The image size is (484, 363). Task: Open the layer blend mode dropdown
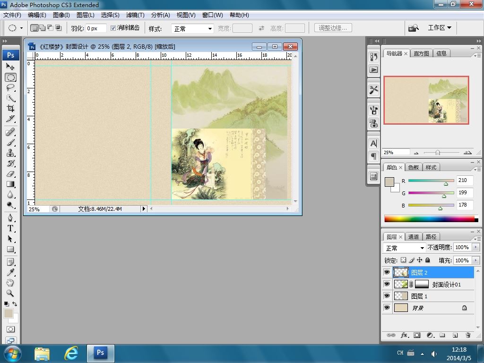404,248
